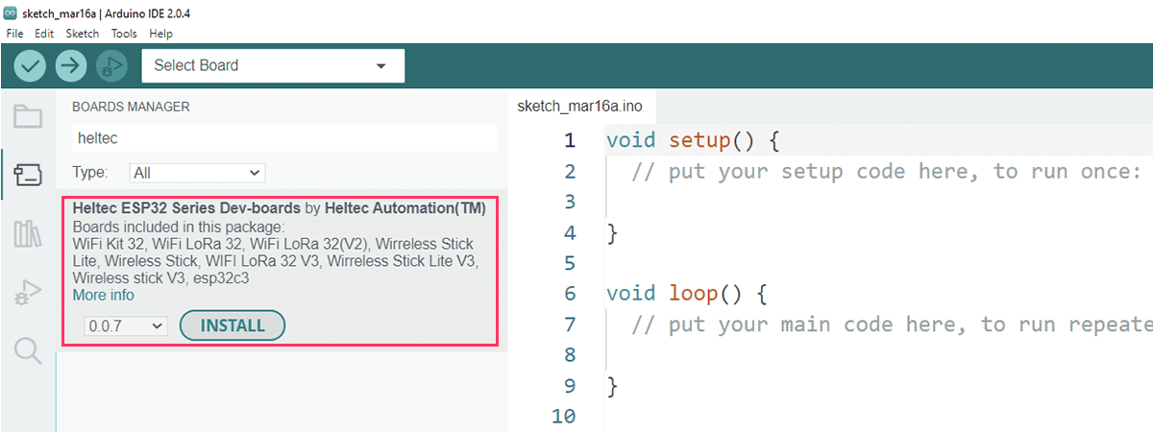Open the Type filter dropdown
Screen dimensions: 1153x432
tap(197, 173)
